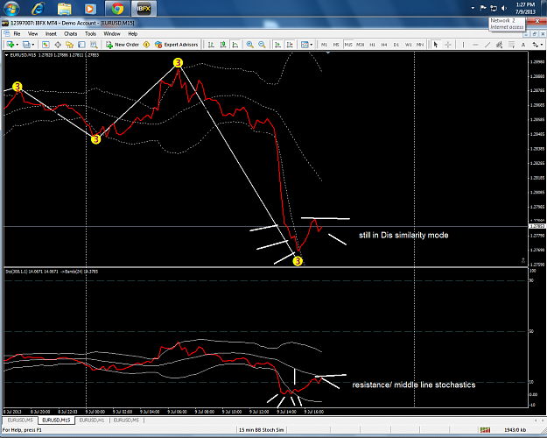Click '15 min BB Stoch Sim' profile in status bar
Screen dimensions: 547x438
click(261, 430)
